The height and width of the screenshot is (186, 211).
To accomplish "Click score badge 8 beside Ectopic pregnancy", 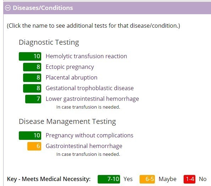I will click(x=32, y=67).
